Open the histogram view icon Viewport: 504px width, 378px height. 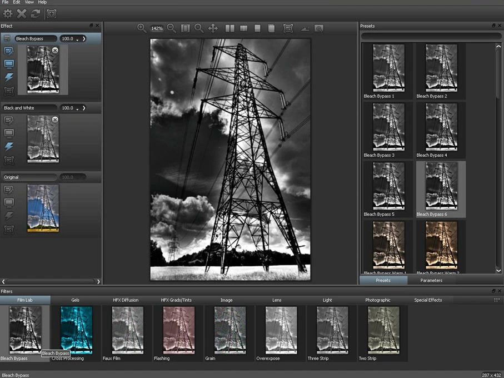[x=305, y=28]
